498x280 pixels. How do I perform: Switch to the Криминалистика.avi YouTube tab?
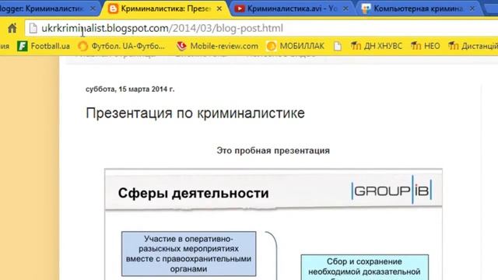pos(293,9)
